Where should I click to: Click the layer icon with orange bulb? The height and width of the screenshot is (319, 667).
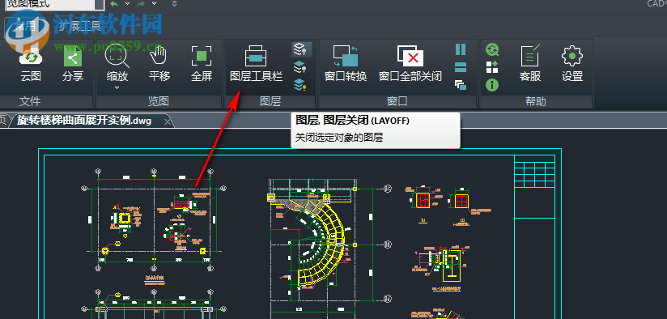[300, 85]
